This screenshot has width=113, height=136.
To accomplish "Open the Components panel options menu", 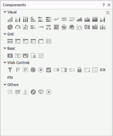I will [x=108, y=13].
